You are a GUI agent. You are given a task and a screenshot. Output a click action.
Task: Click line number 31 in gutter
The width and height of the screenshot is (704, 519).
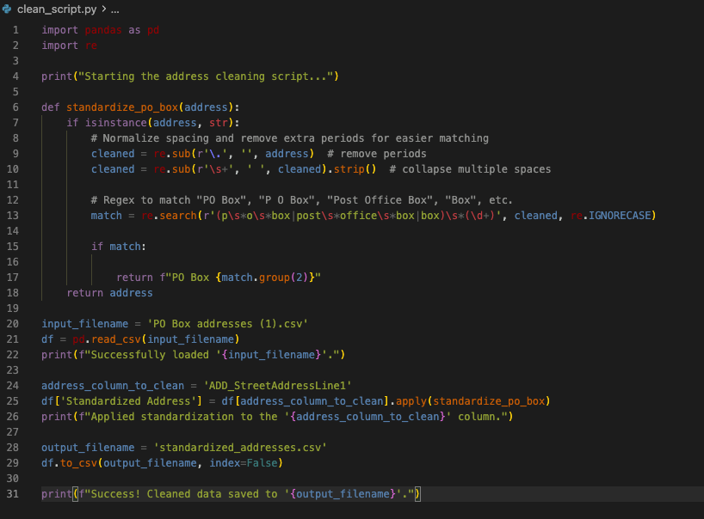13,494
